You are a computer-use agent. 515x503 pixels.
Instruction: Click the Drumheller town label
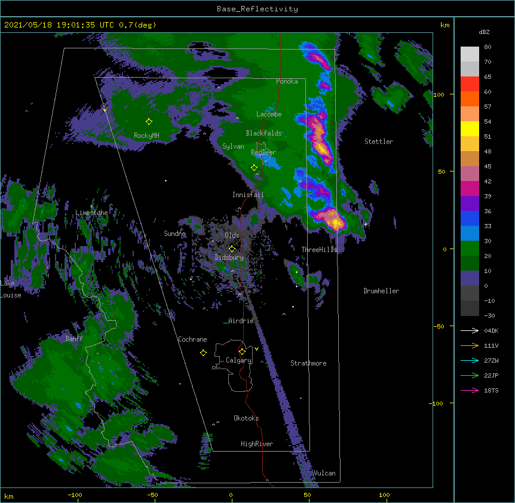(x=381, y=291)
